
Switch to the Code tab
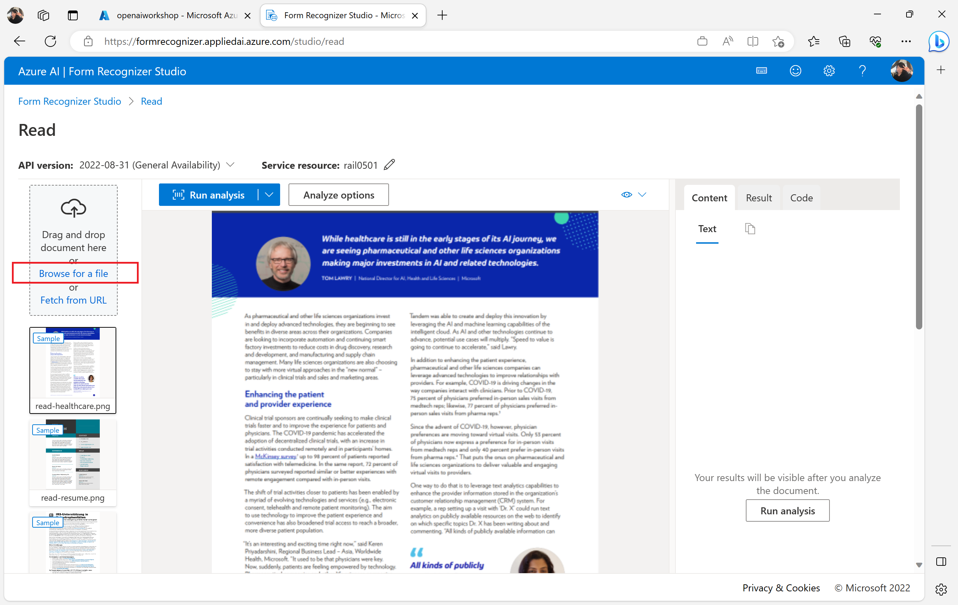[x=801, y=198]
